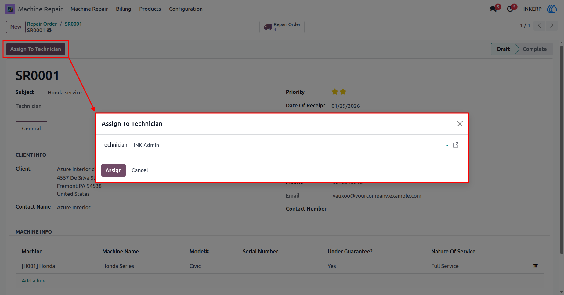This screenshot has height=295, width=564.
Task: Open Repair Order breadcrumb link
Action: click(x=42, y=24)
